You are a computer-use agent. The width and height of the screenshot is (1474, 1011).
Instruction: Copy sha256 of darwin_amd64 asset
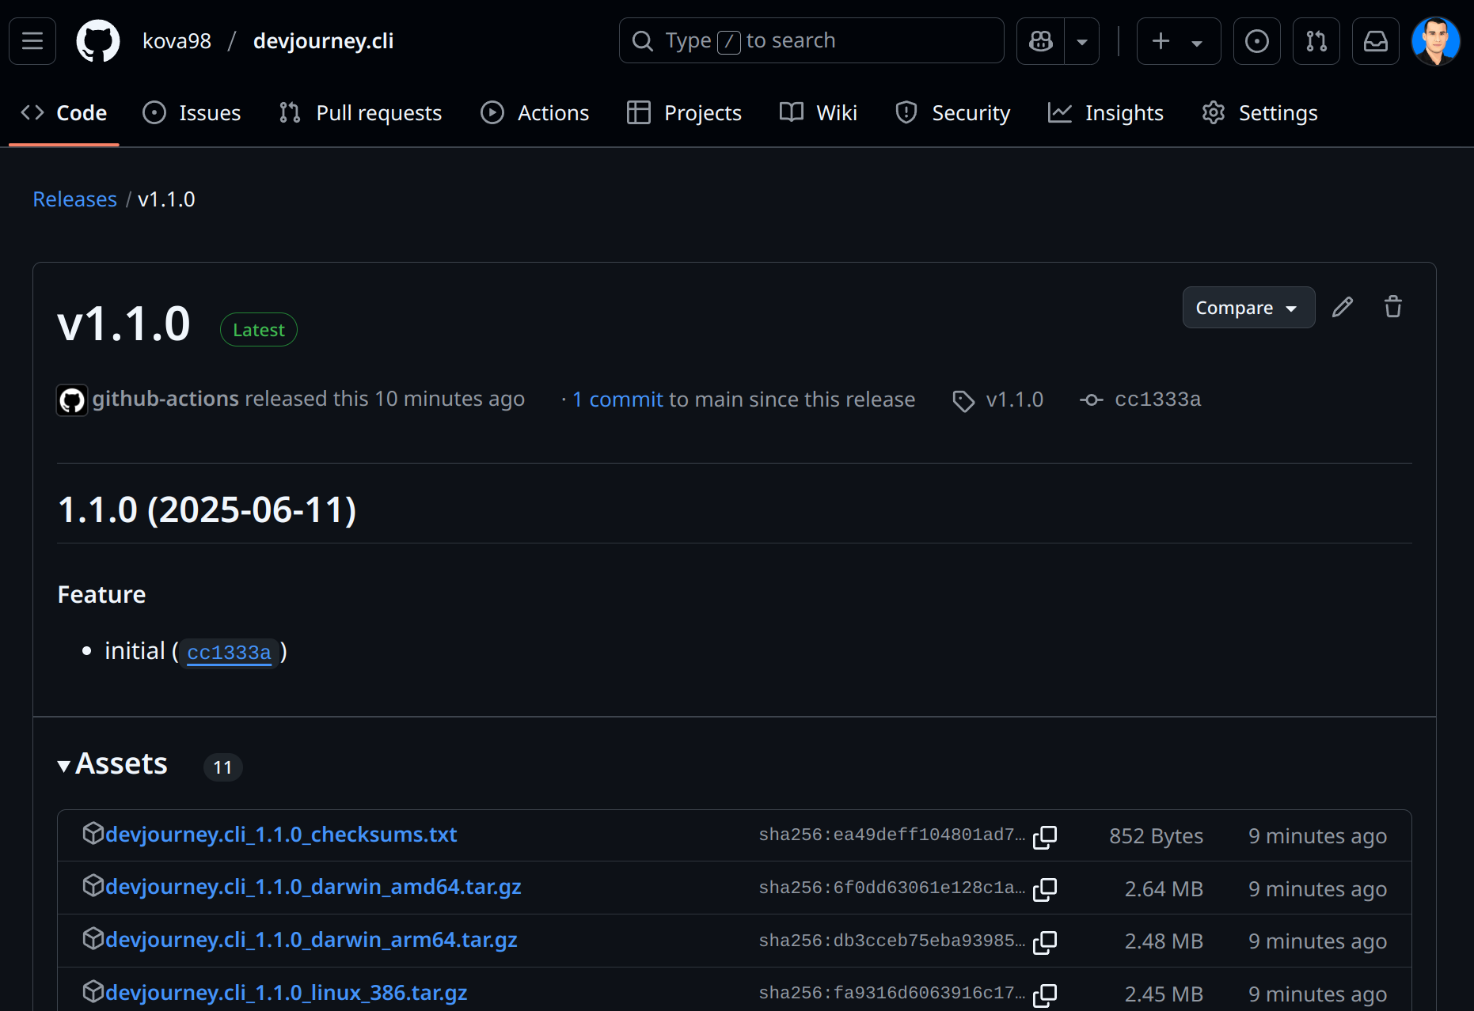click(x=1045, y=889)
